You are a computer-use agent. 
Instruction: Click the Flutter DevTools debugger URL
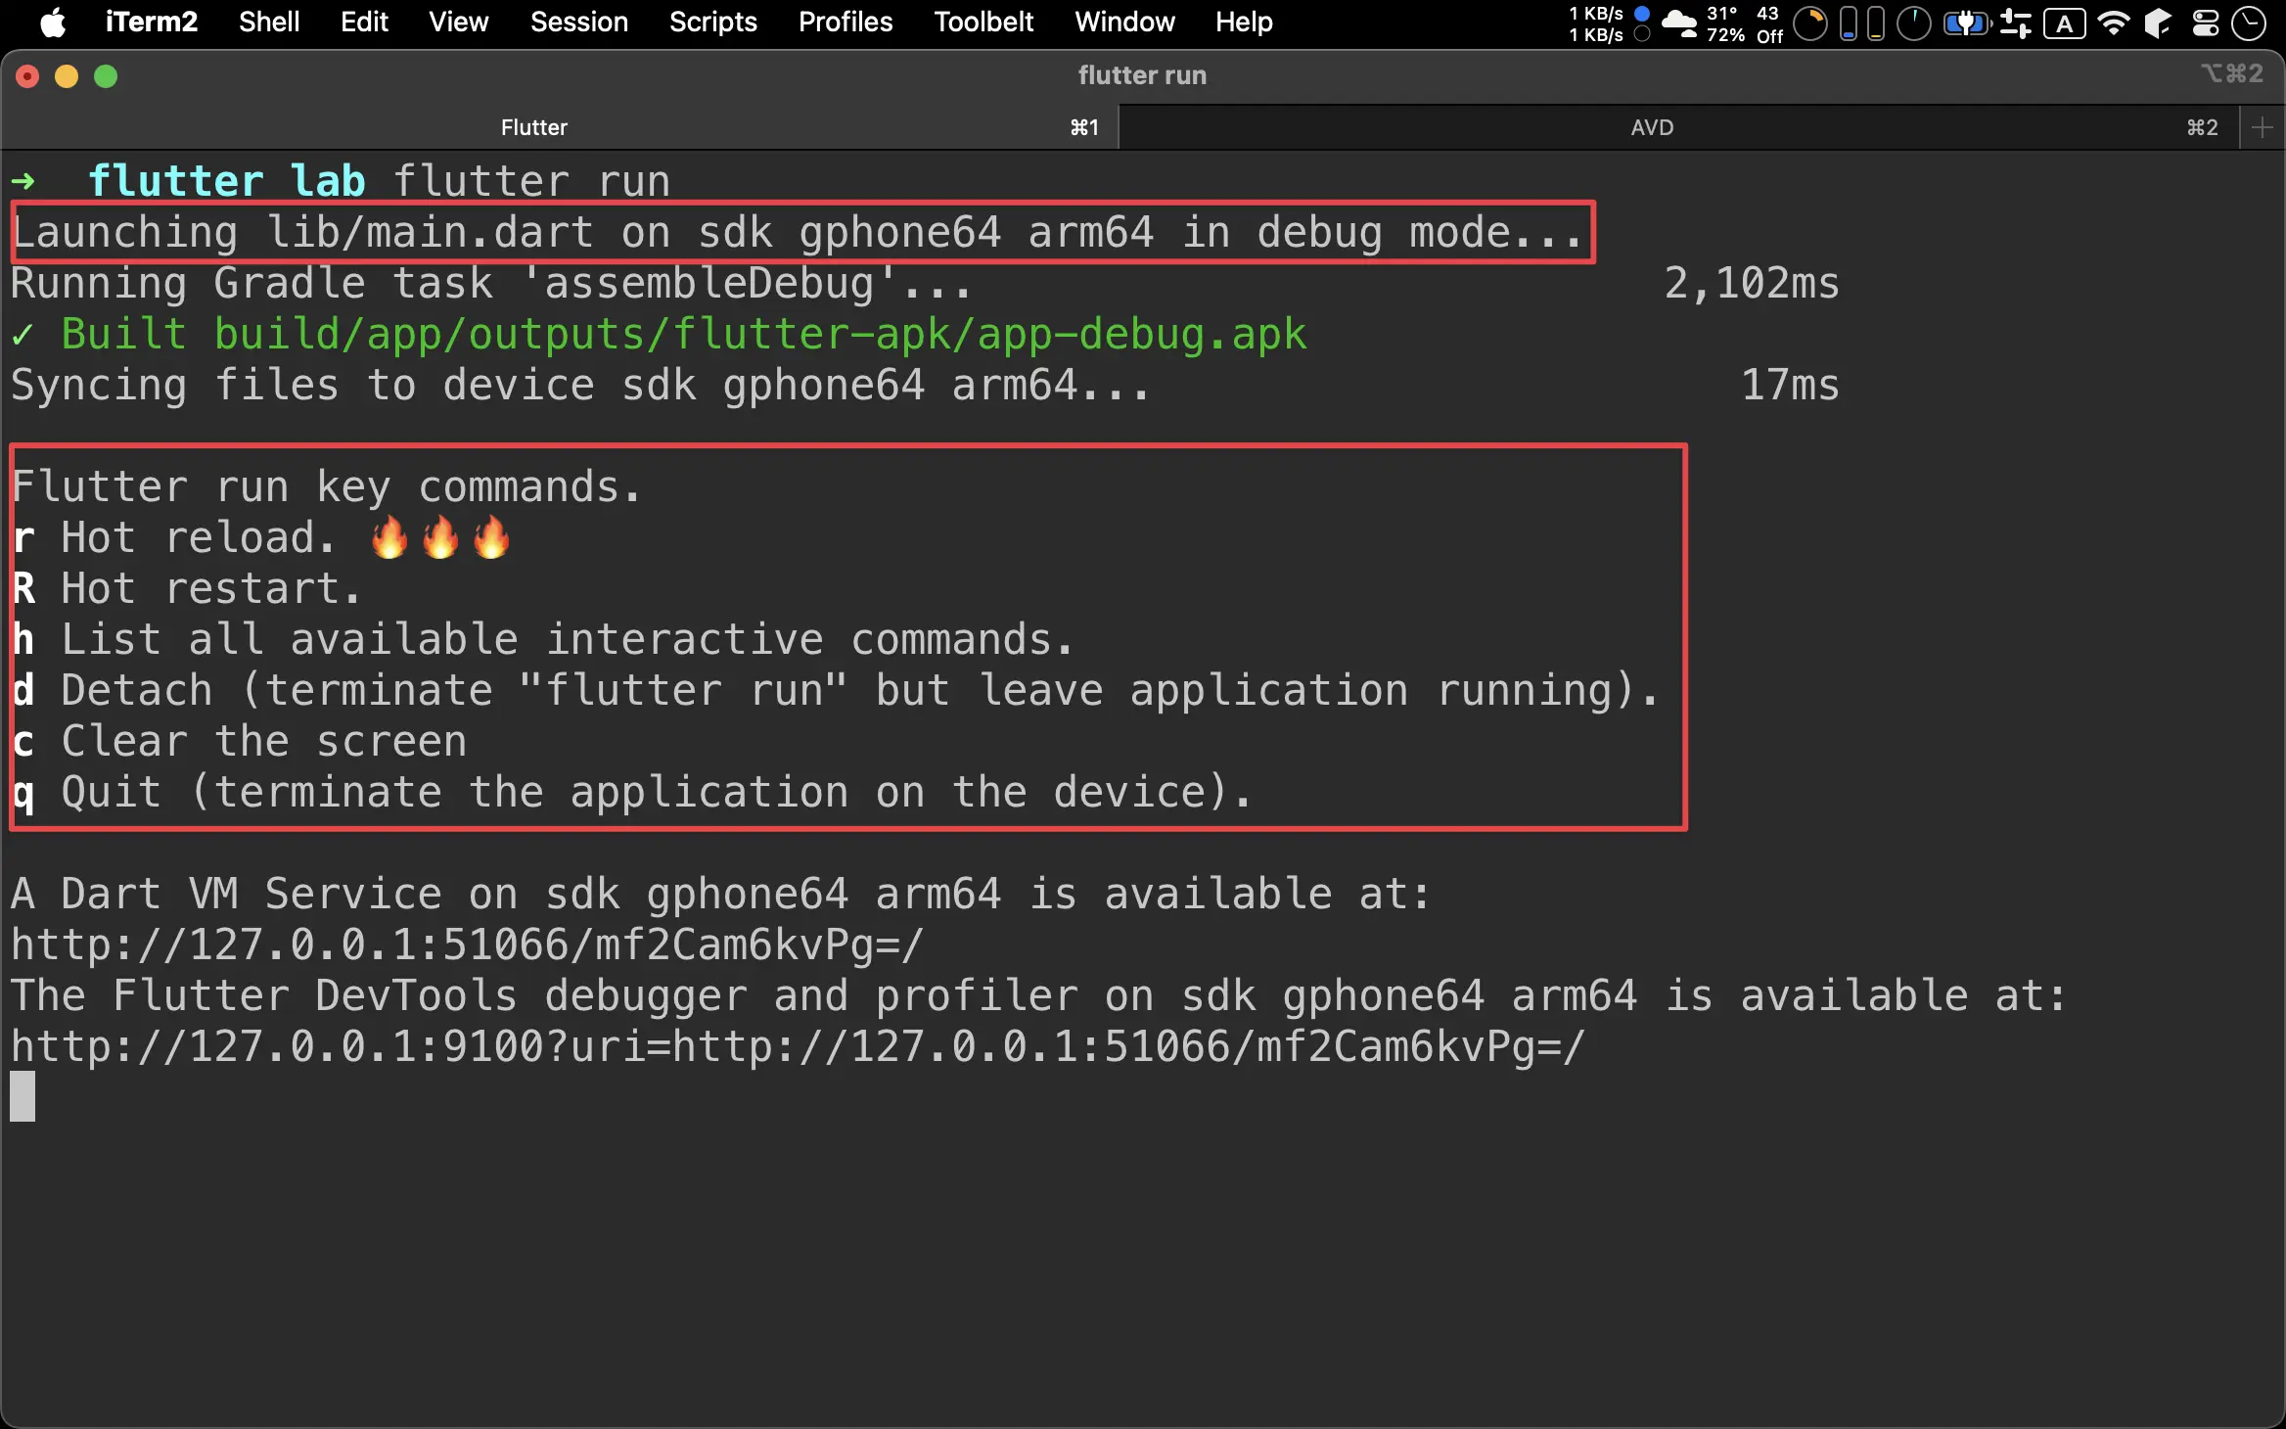[x=798, y=1047]
